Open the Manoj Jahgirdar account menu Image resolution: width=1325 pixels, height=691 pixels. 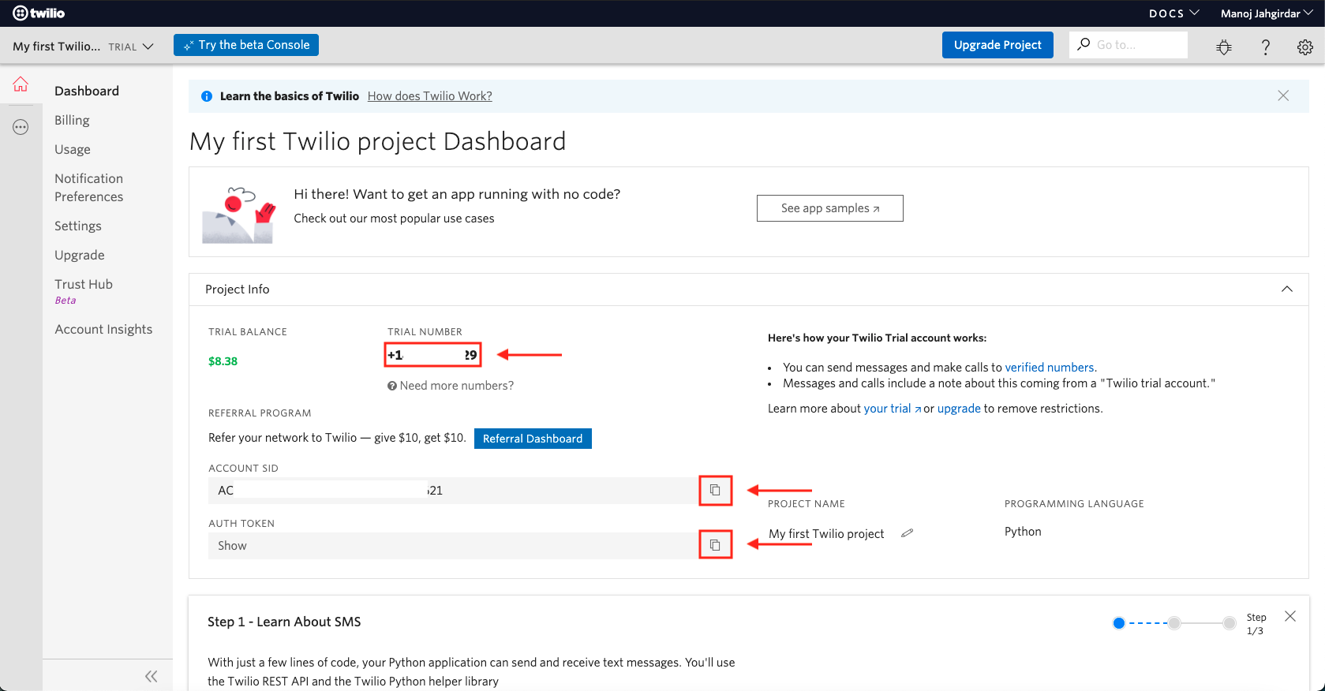(1267, 13)
